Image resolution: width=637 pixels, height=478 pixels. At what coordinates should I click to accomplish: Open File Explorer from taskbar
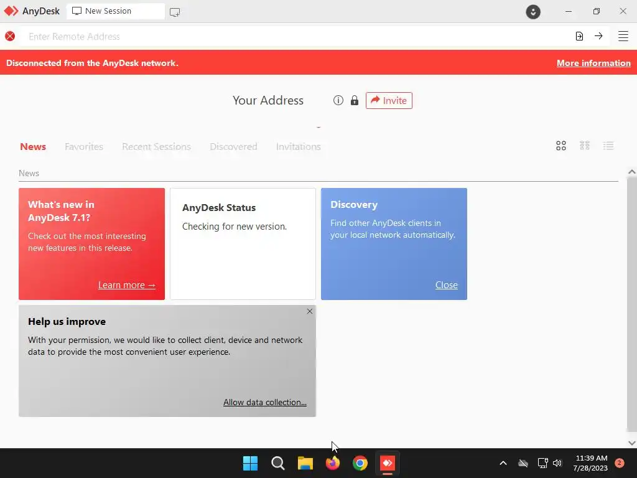305,463
